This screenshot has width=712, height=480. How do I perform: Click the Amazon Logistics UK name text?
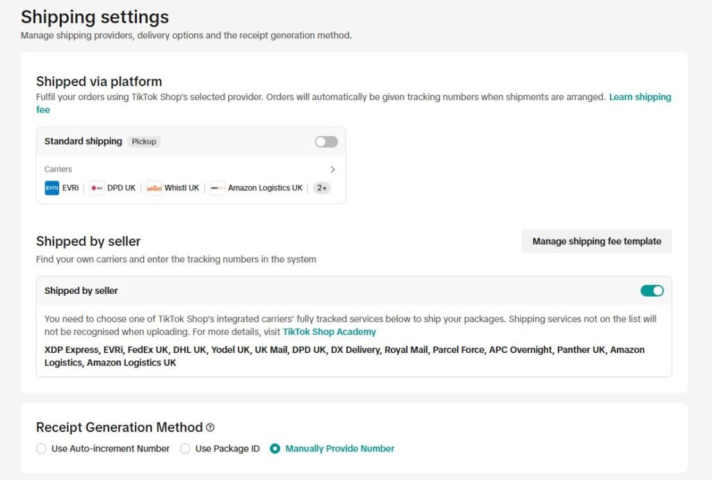click(265, 188)
